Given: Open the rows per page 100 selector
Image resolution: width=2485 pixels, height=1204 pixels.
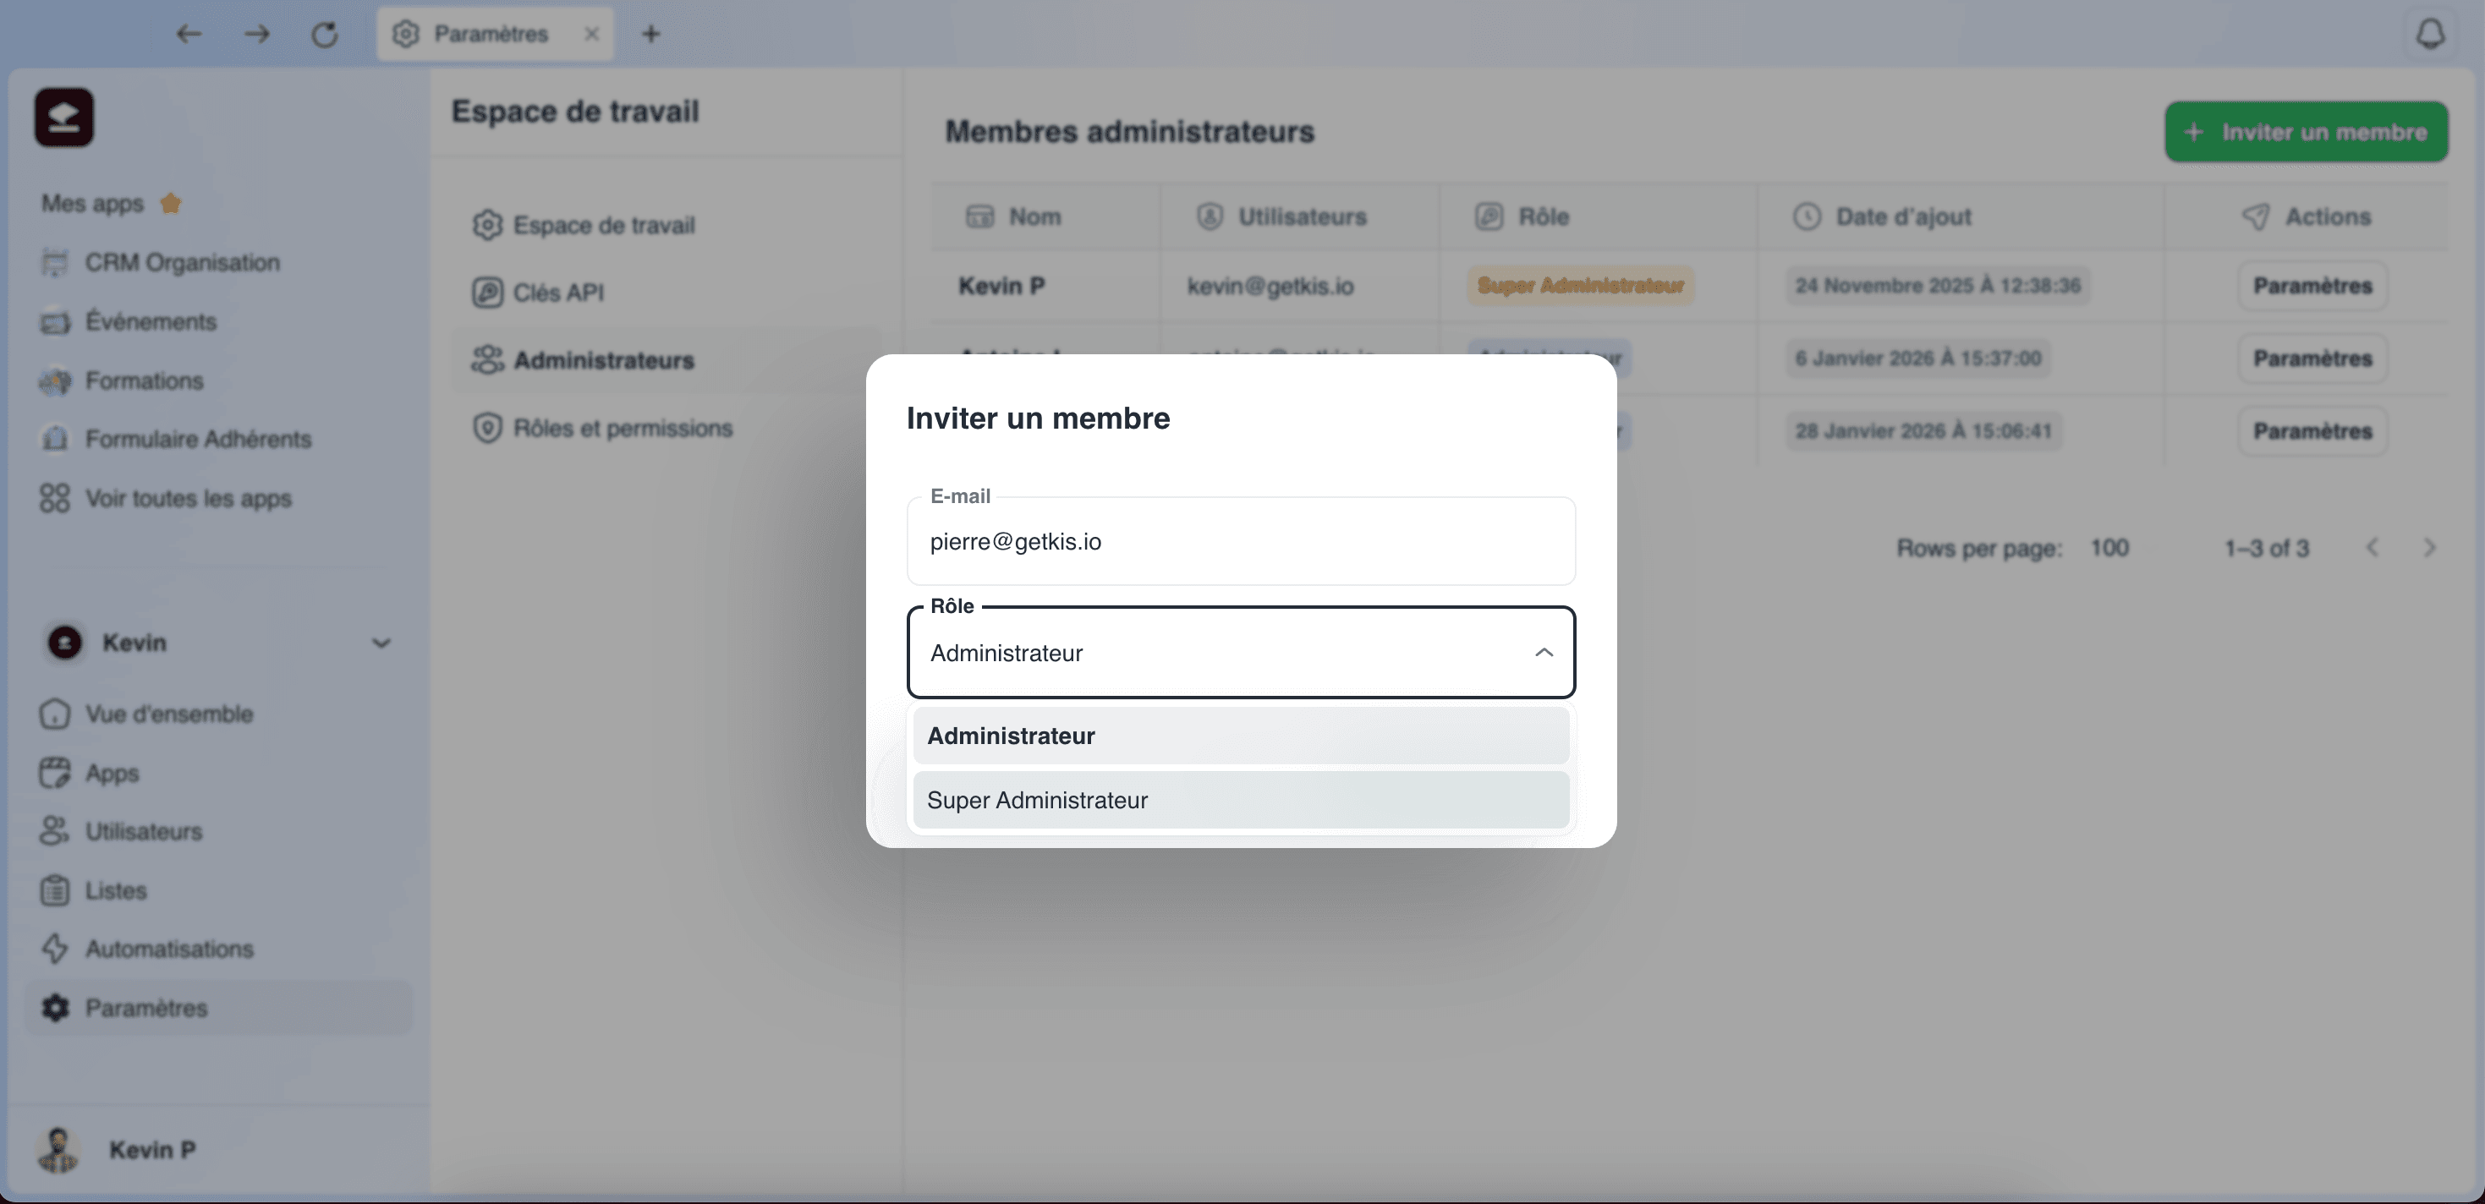Looking at the screenshot, I should tap(2109, 549).
